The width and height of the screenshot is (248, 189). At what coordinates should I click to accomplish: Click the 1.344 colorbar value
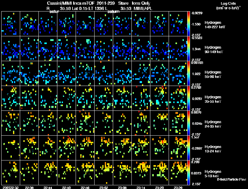(x=196, y=49)
